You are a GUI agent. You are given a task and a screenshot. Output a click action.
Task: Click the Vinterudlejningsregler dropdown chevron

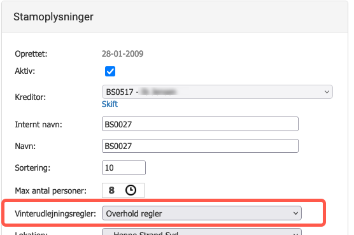(x=295, y=213)
